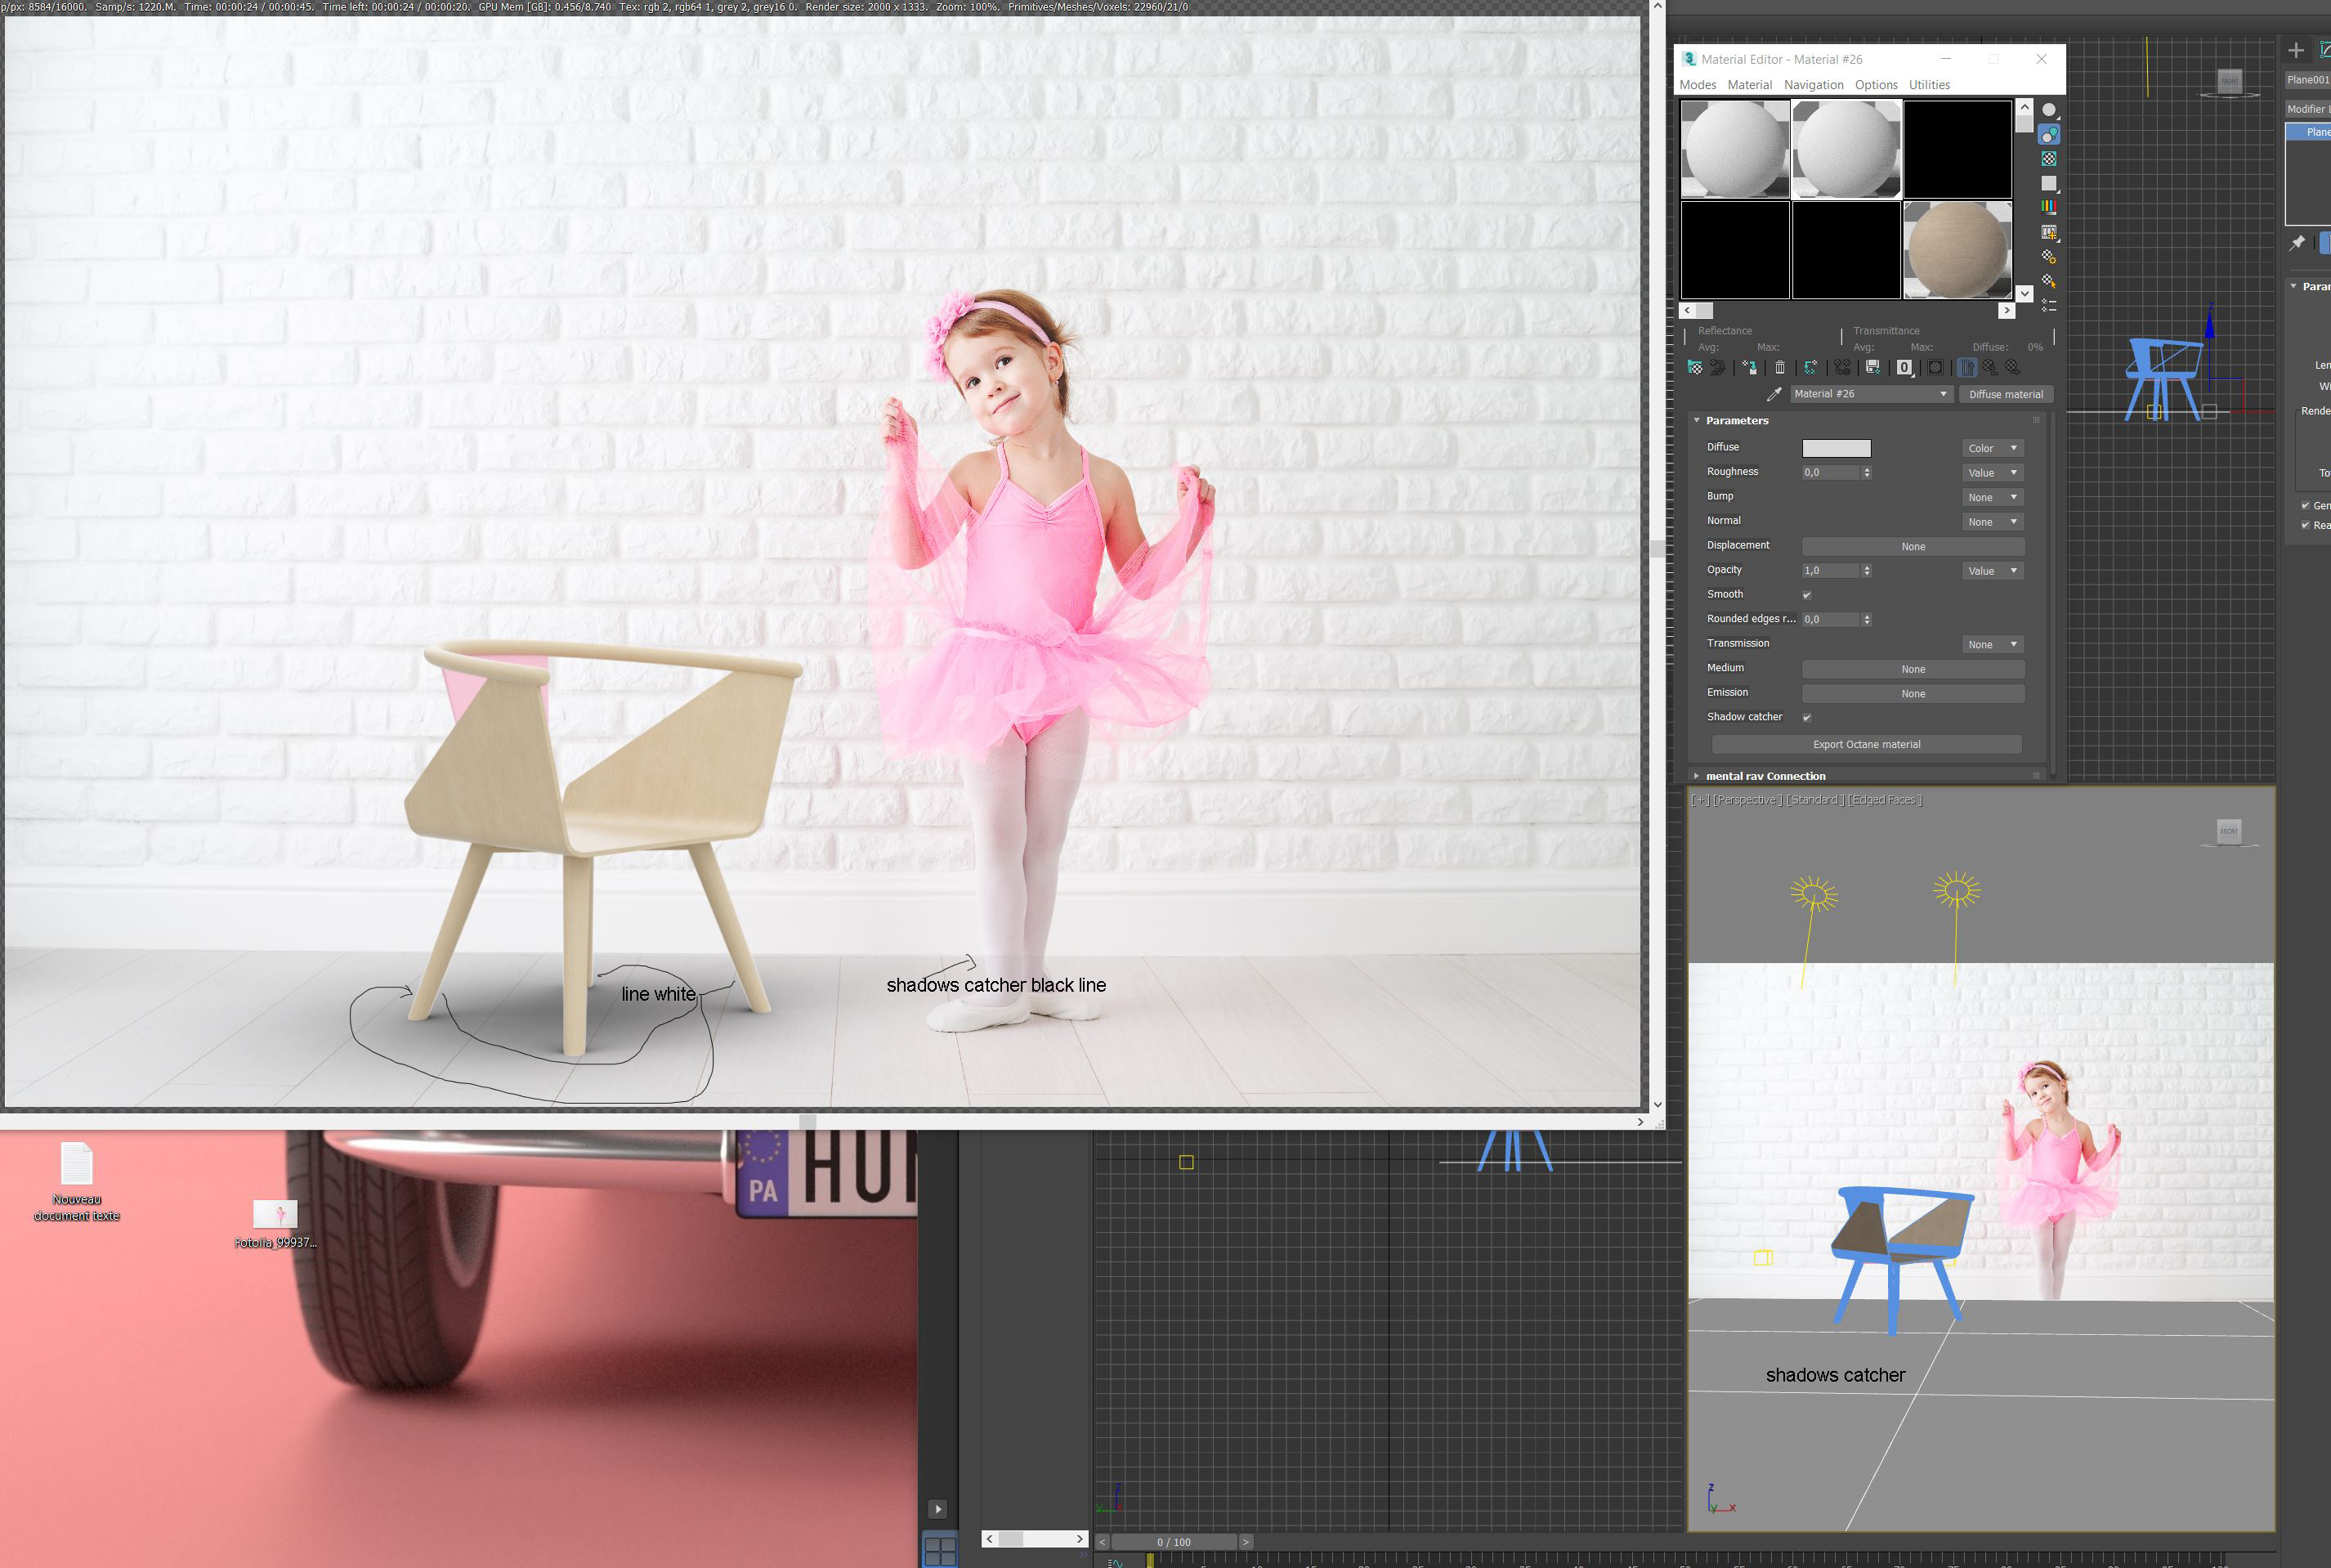2331x1568 pixels.
Task: Click the Reset Map/Material trash icon
Action: pyautogui.click(x=1780, y=367)
